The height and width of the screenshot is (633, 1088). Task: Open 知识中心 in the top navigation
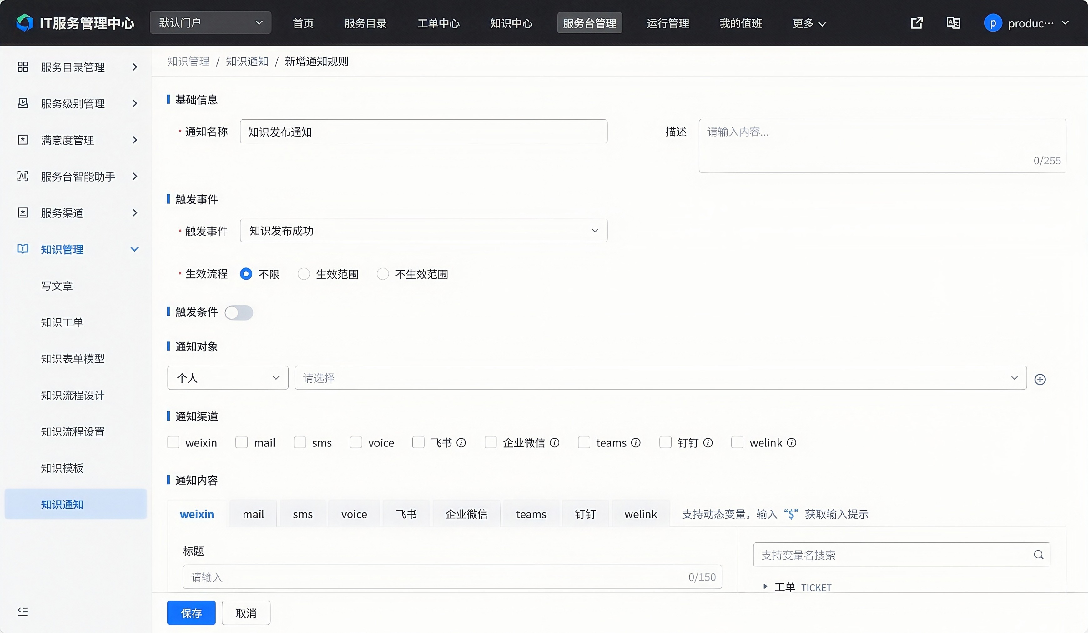(511, 23)
